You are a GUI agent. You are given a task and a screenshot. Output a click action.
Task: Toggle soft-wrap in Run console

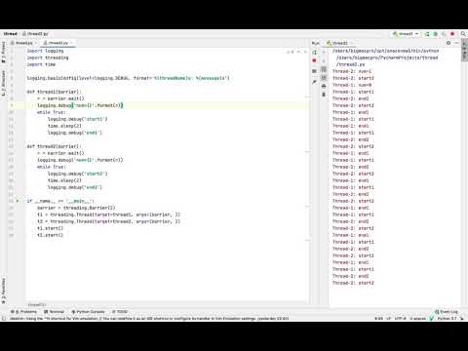(324, 69)
